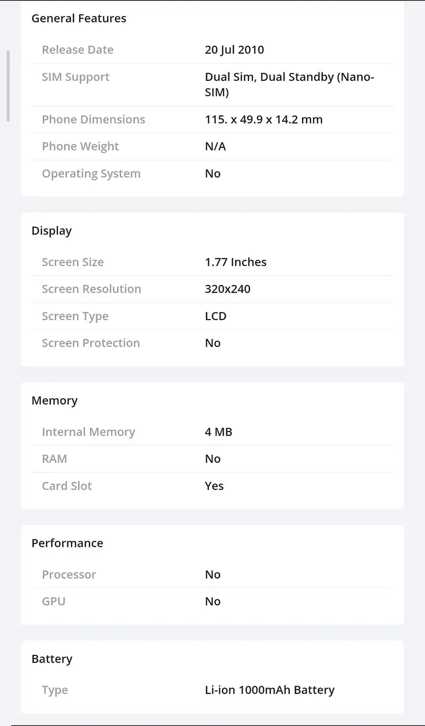Select the Release Date label
Screen dimensions: 425x726
[x=78, y=50]
